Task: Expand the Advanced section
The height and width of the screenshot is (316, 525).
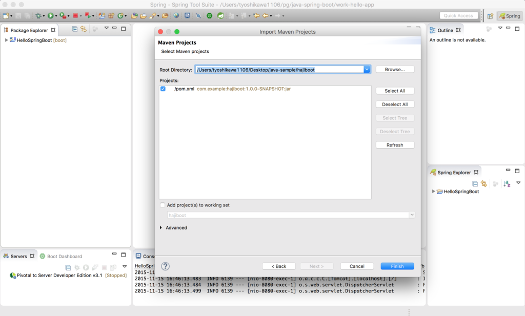Action: click(x=161, y=228)
